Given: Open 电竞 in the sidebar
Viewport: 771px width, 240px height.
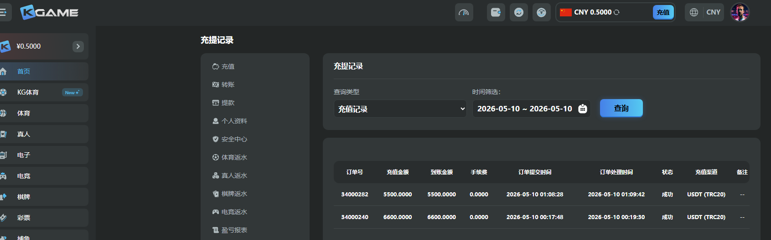Looking at the screenshot, I should coord(44,176).
